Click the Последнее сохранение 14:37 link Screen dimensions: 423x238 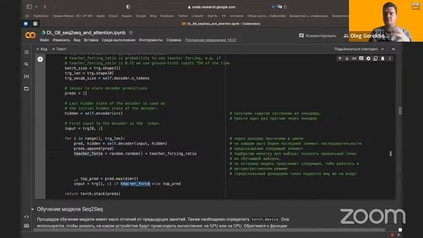coord(211,40)
